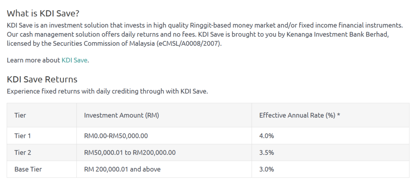Click the "KDI Save Returns" heading
The height and width of the screenshot is (190, 418).
coord(42,79)
